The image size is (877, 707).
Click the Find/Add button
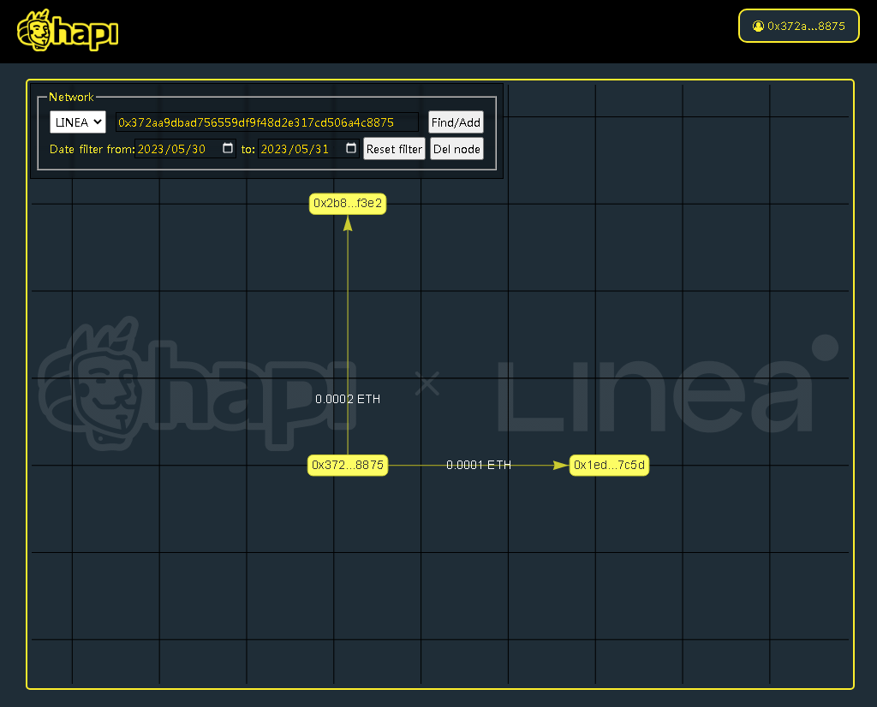pyautogui.click(x=456, y=122)
